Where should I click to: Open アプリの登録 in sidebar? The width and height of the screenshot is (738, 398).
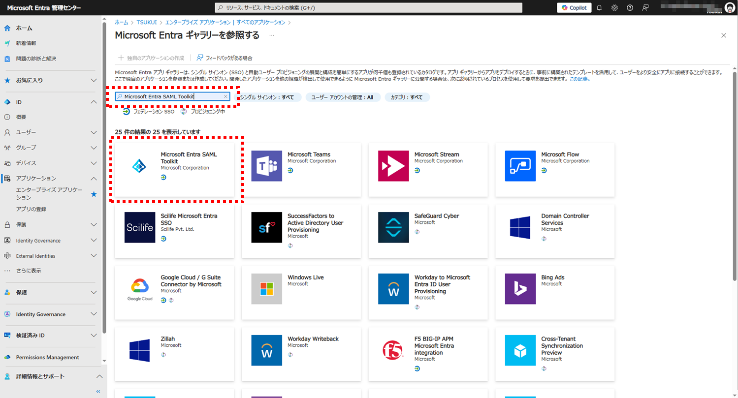(x=31, y=209)
